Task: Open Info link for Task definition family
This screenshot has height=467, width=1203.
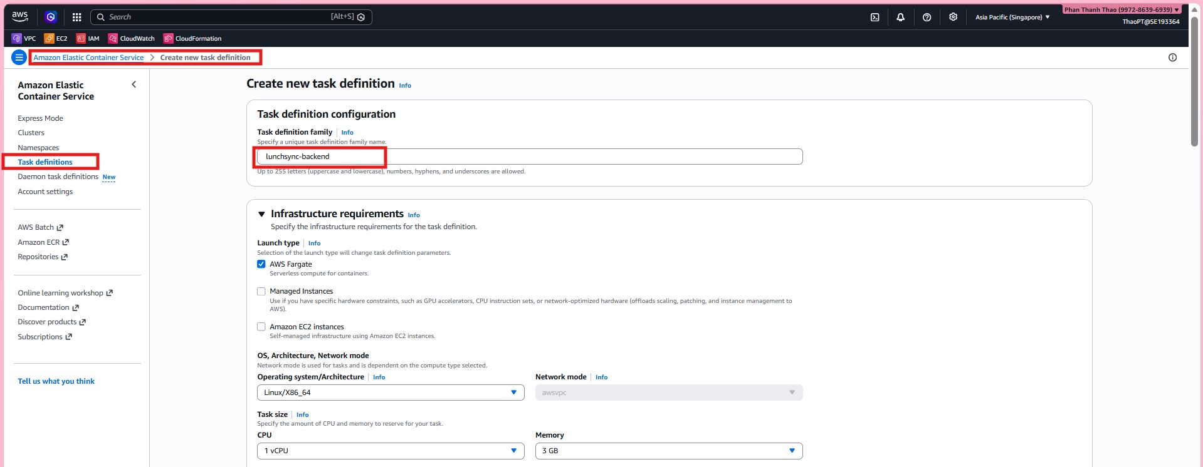Action: (x=347, y=133)
